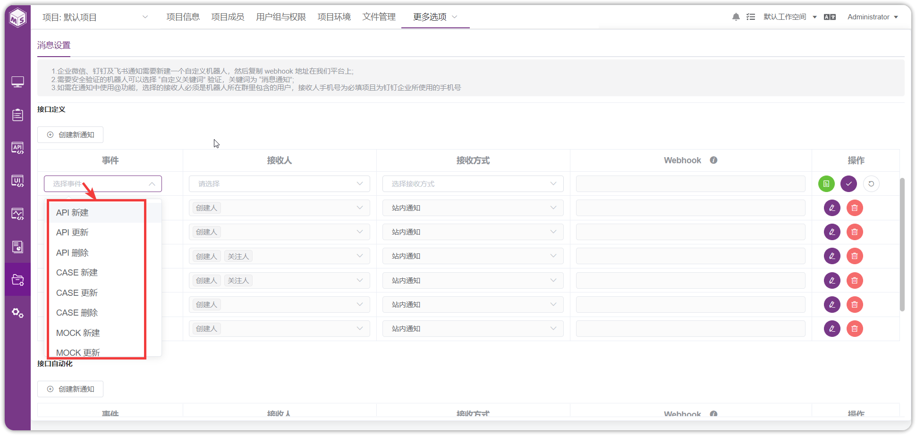Open the 项目环境 tab
The height and width of the screenshot is (435, 916).
[334, 17]
